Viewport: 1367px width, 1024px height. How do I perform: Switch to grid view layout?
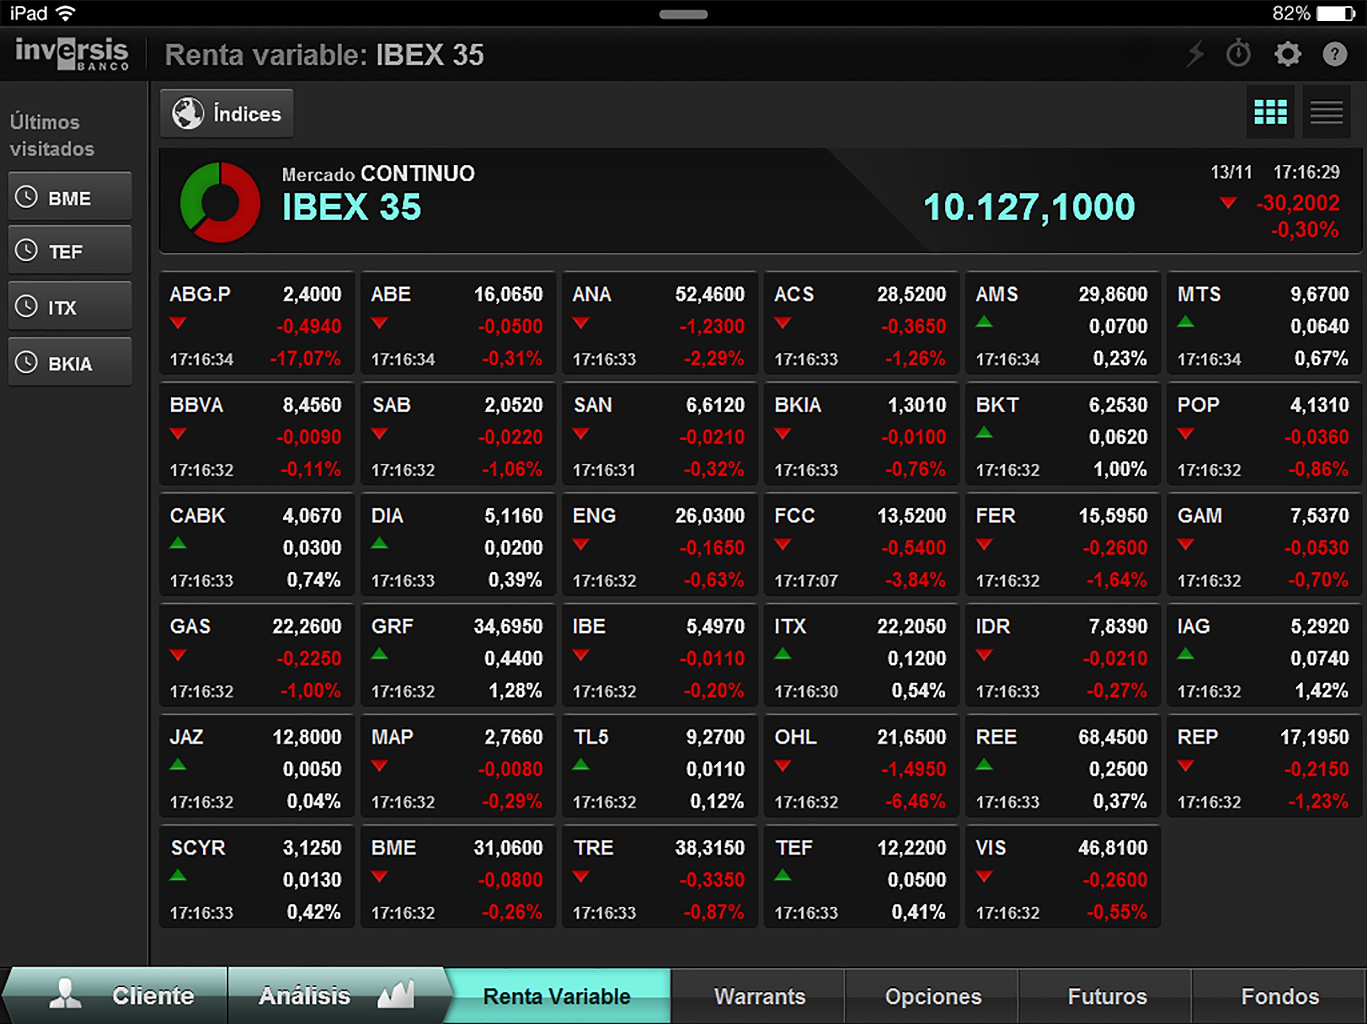(x=1270, y=112)
